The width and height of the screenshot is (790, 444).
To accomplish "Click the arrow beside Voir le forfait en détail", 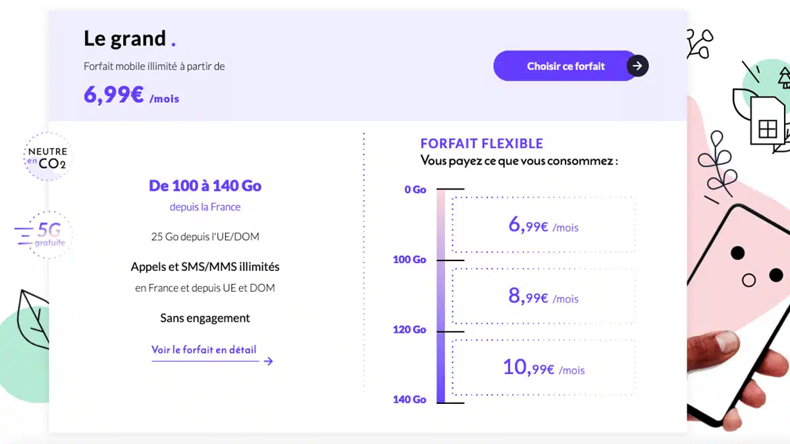I will click(x=268, y=360).
